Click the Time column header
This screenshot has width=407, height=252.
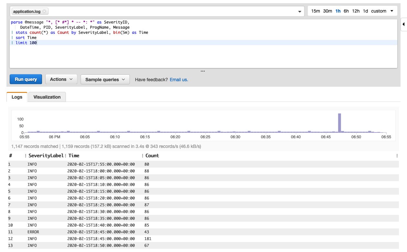(74, 156)
